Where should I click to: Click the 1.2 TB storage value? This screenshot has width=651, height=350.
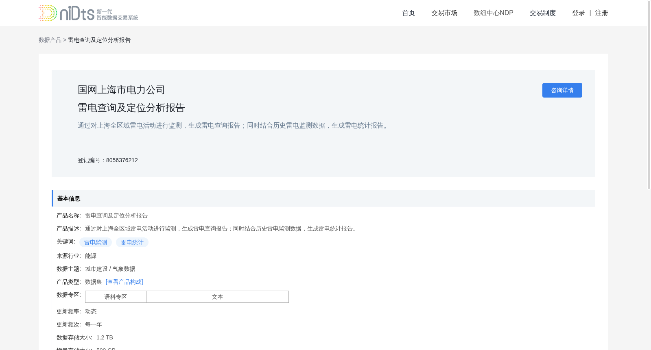(x=105, y=337)
